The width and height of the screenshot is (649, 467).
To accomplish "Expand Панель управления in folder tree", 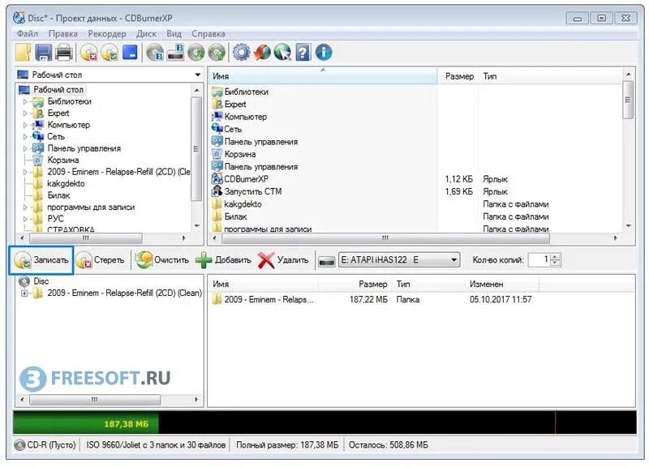I will [x=25, y=148].
